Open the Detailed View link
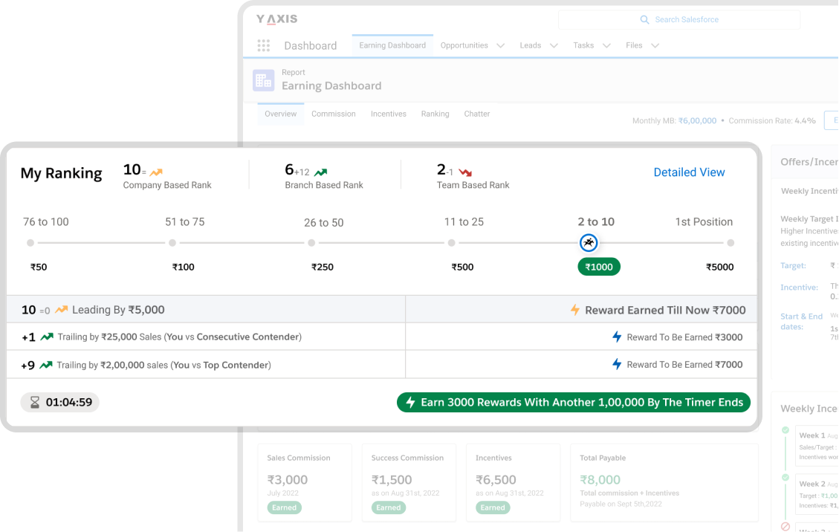 click(x=689, y=172)
